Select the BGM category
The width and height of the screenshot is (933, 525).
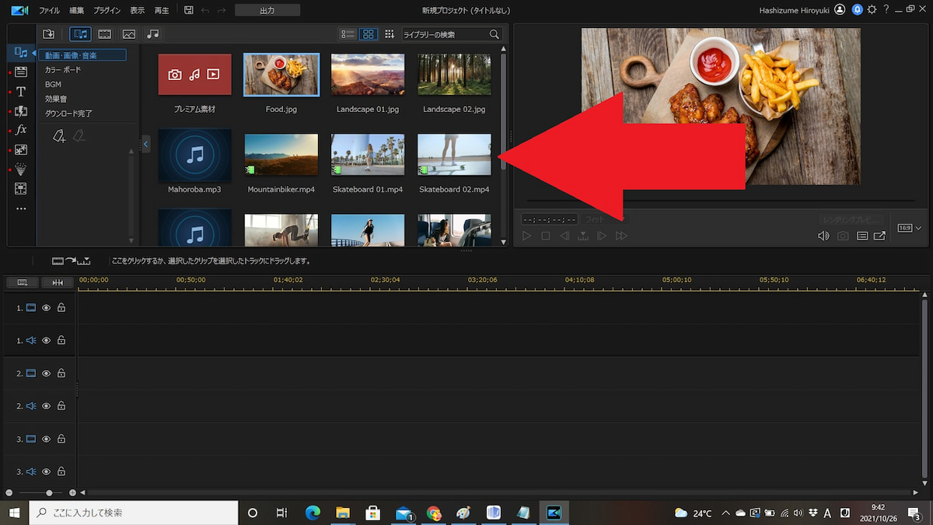coord(53,84)
